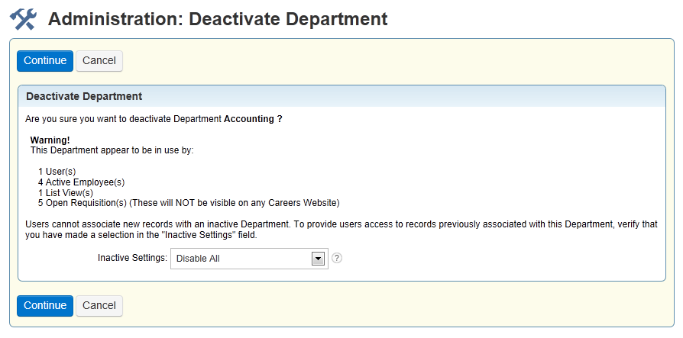Image resolution: width=683 pixels, height=338 pixels.
Task: Click the bold Warning! text
Action: pos(50,140)
